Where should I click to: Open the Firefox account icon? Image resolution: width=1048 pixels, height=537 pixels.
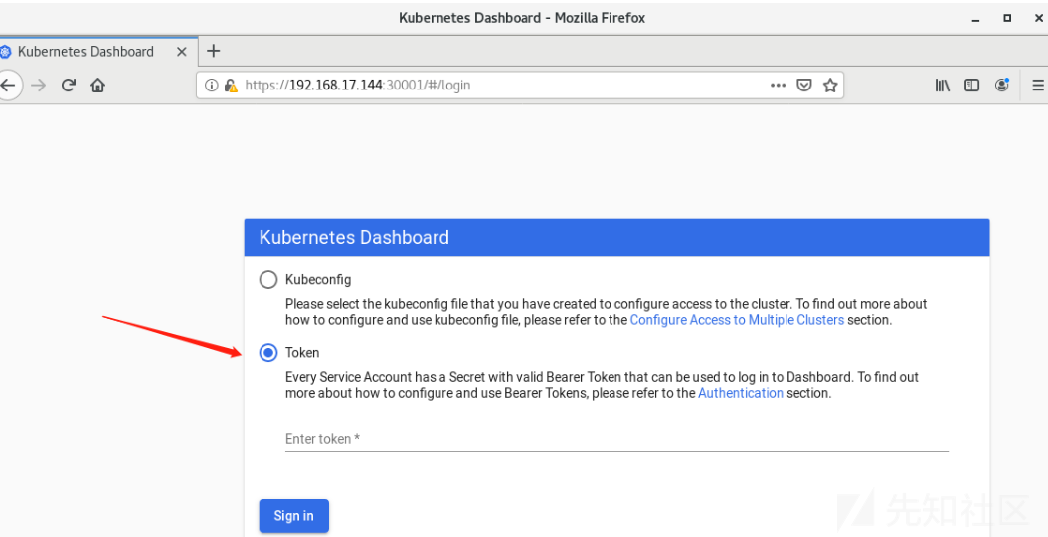(x=1002, y=85)
